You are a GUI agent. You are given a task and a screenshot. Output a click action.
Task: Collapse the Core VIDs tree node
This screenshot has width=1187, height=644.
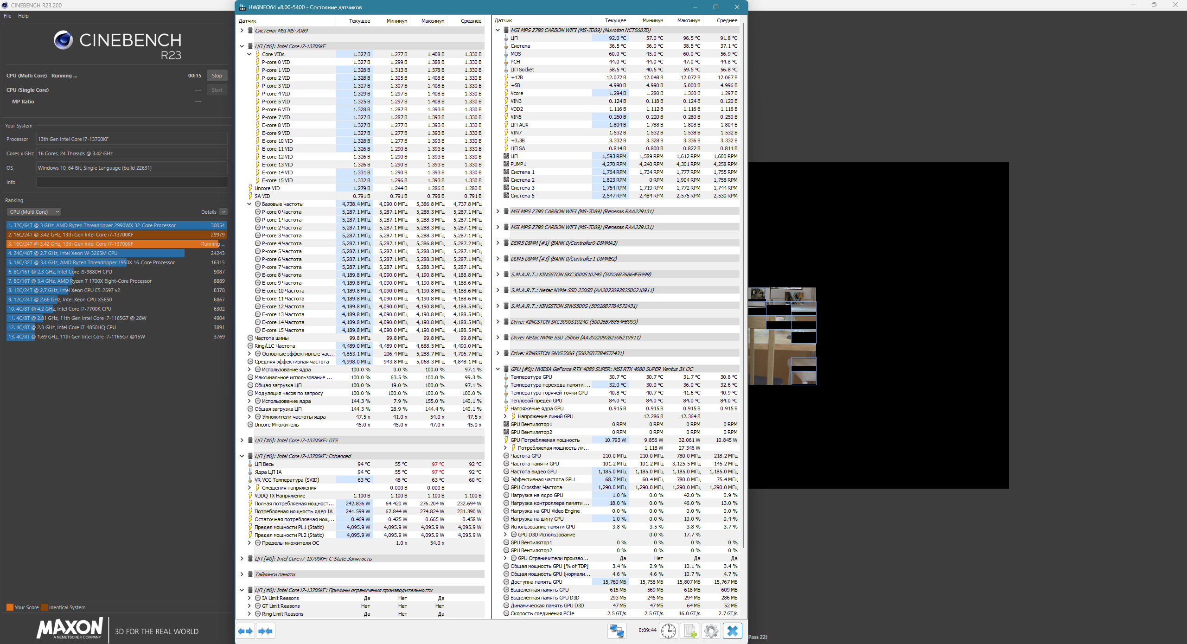[x=249, y=54]
